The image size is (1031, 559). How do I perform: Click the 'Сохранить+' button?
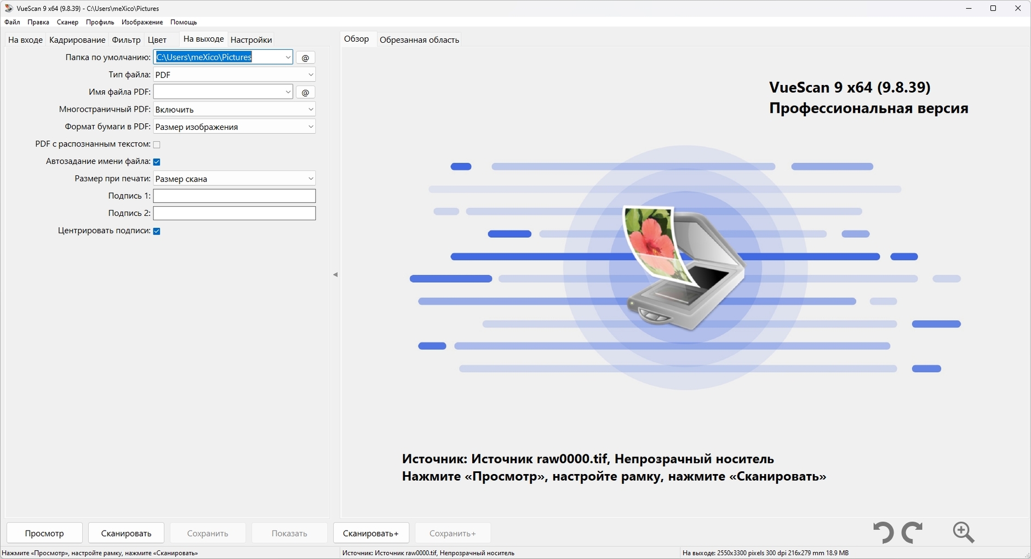(453, 533)
